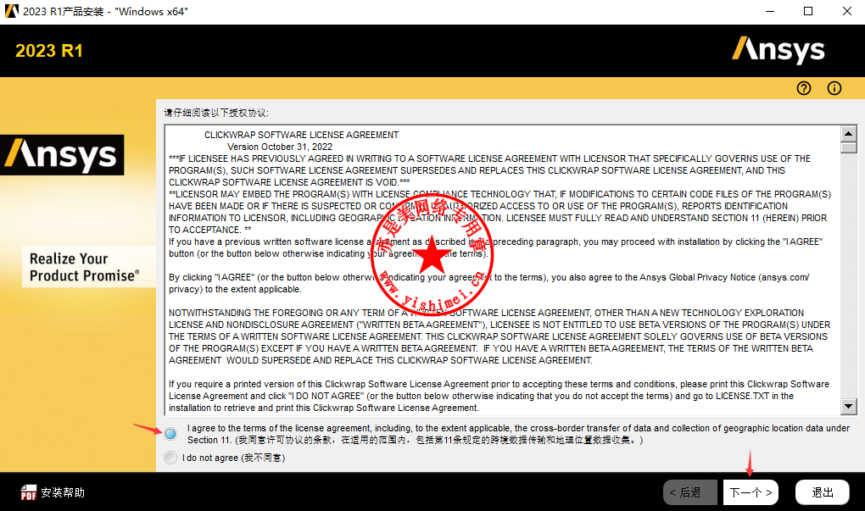Click the Ansys logo in the header

point(778,50)
